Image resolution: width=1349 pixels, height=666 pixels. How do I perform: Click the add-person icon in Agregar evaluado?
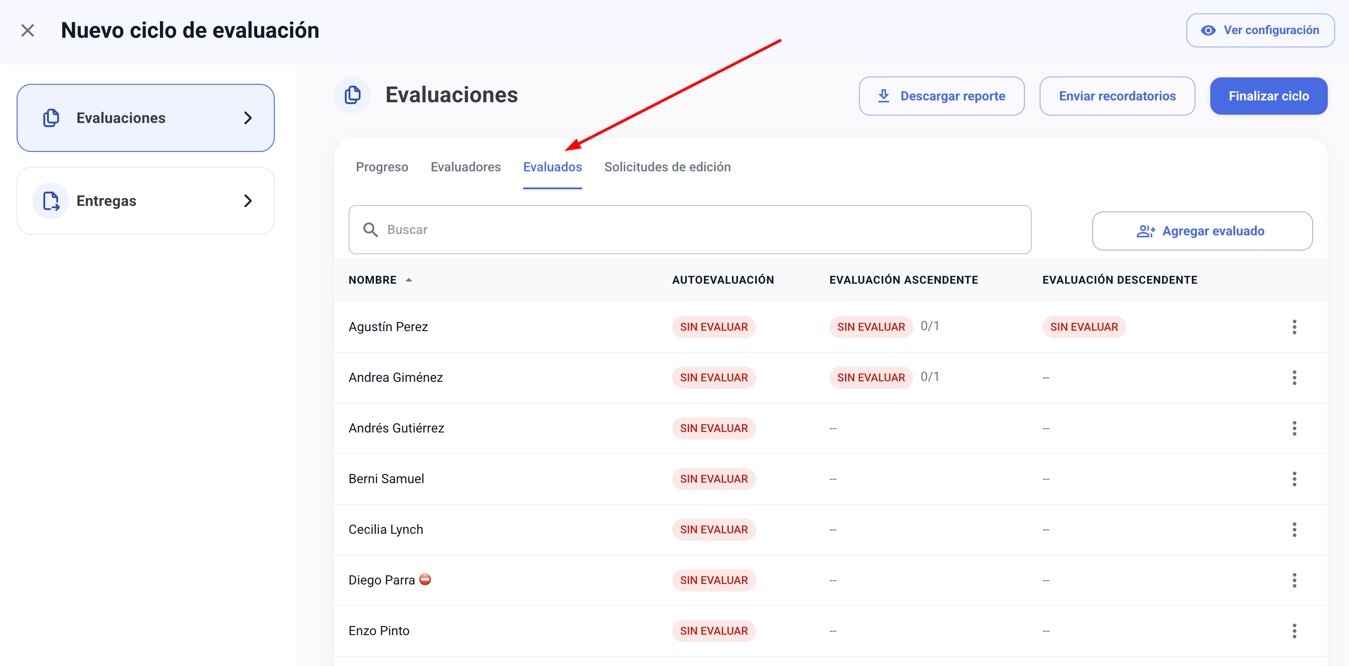(x=1145, y=231)
